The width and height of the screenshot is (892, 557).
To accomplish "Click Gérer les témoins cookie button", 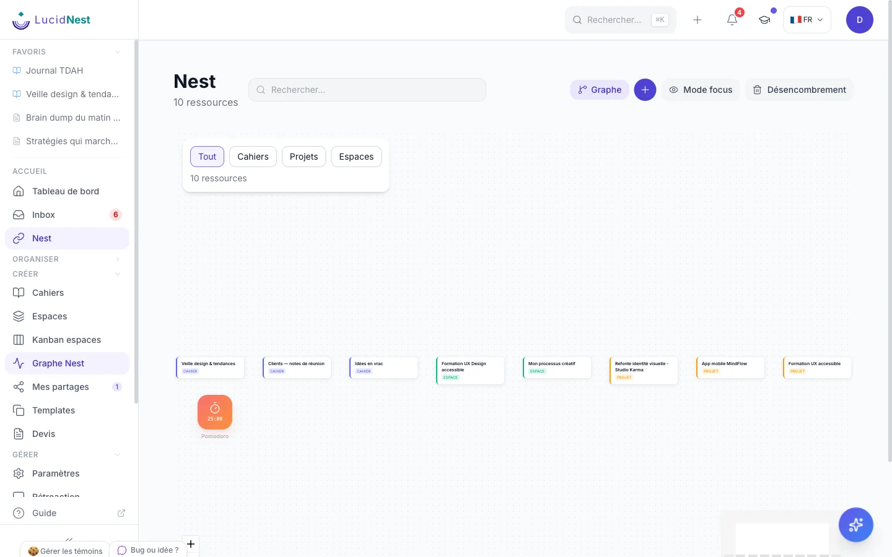I will click(65, 550).
